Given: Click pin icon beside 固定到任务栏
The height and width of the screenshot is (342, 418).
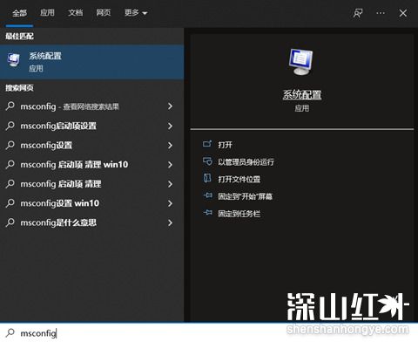Looking at the screenshot, I should pyautogui.click(x=207, y=213).
